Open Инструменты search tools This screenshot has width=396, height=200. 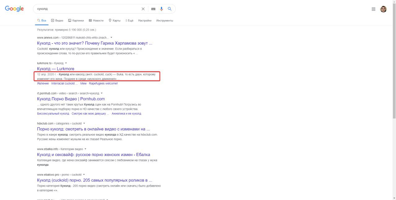coord(165,20)
